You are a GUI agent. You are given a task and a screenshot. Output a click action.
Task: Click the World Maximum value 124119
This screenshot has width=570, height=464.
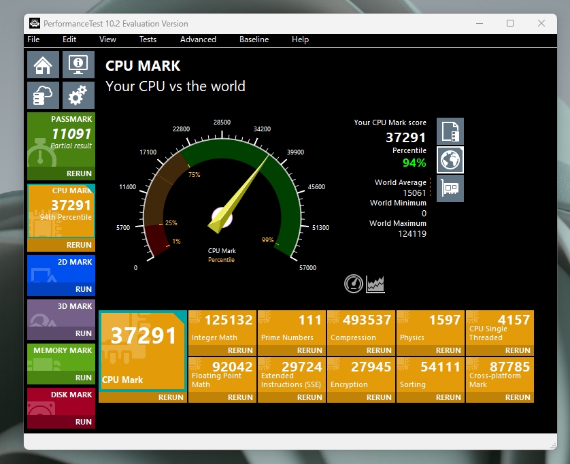(412, 233)
